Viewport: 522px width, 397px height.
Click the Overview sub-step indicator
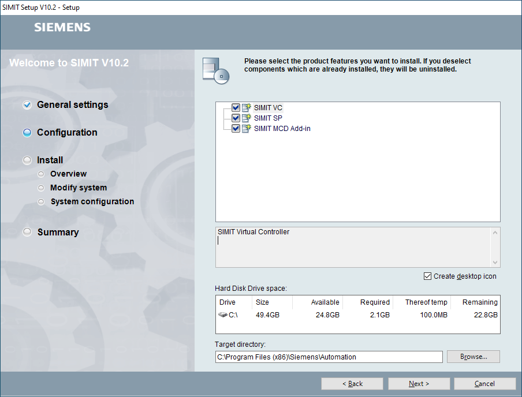(x=41, y=174)
